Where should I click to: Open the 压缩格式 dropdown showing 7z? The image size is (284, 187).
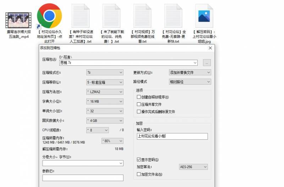[105, 73]
